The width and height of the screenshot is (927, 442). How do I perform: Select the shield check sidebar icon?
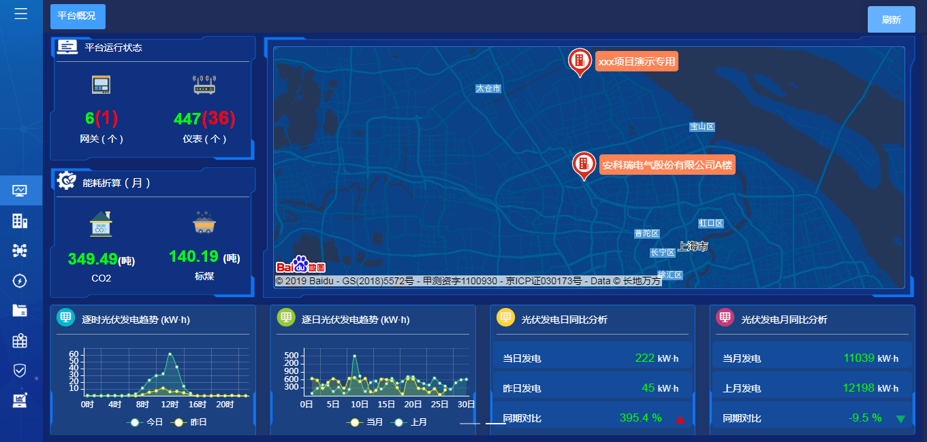tap(20, 371)
